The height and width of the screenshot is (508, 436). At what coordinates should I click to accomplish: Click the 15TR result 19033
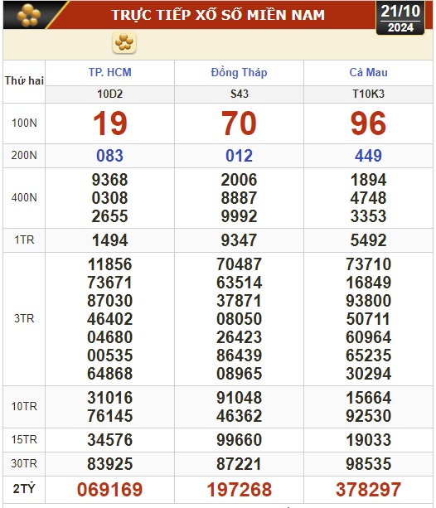[368, 440]
